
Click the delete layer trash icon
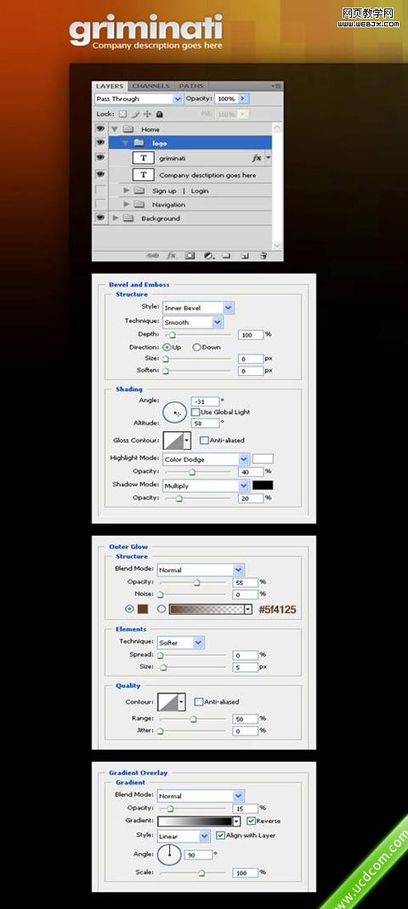click(263, 255)
